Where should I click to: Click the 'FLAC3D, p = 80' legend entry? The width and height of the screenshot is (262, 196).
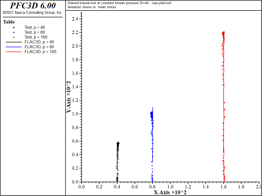39,47
